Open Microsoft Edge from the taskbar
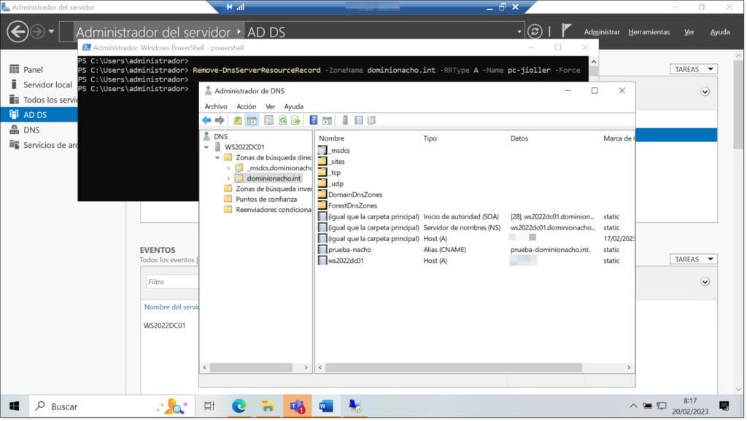The width and height of the screenshot is (747, 421). 239,406
